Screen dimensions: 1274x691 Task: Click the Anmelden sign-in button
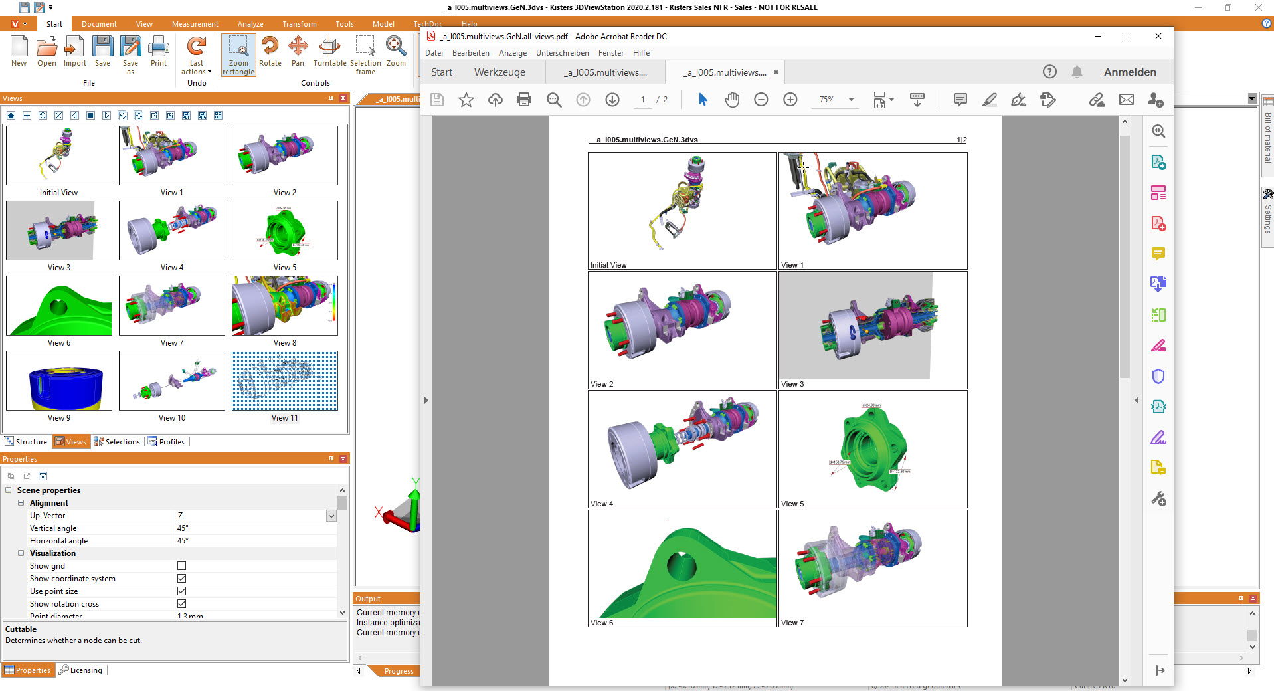point(1130,72)
